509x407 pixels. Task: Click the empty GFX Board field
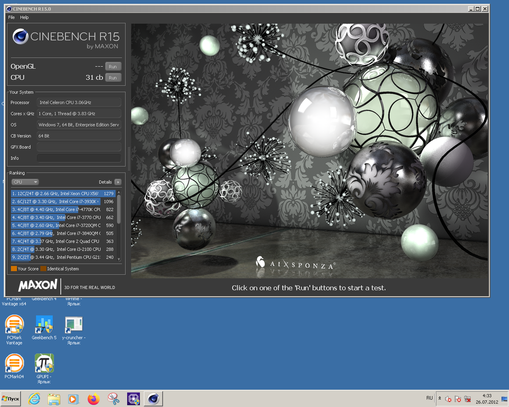[79, 147]
